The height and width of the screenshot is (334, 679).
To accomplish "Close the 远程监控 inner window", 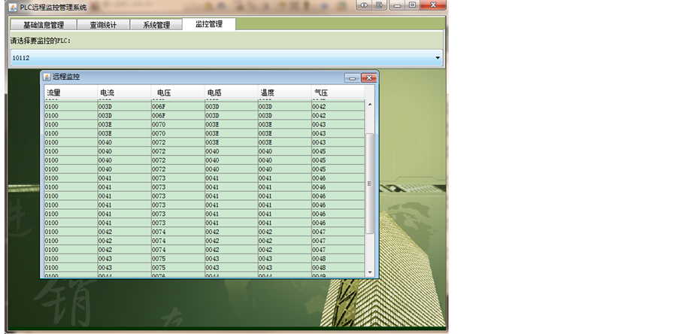I will [368, 77].
